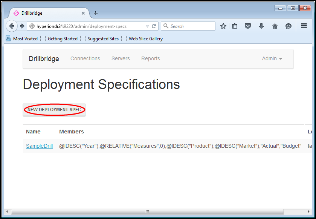Select the SampleDrill members formula text
The height and width of the screenshot is (219, 316).
180,146
